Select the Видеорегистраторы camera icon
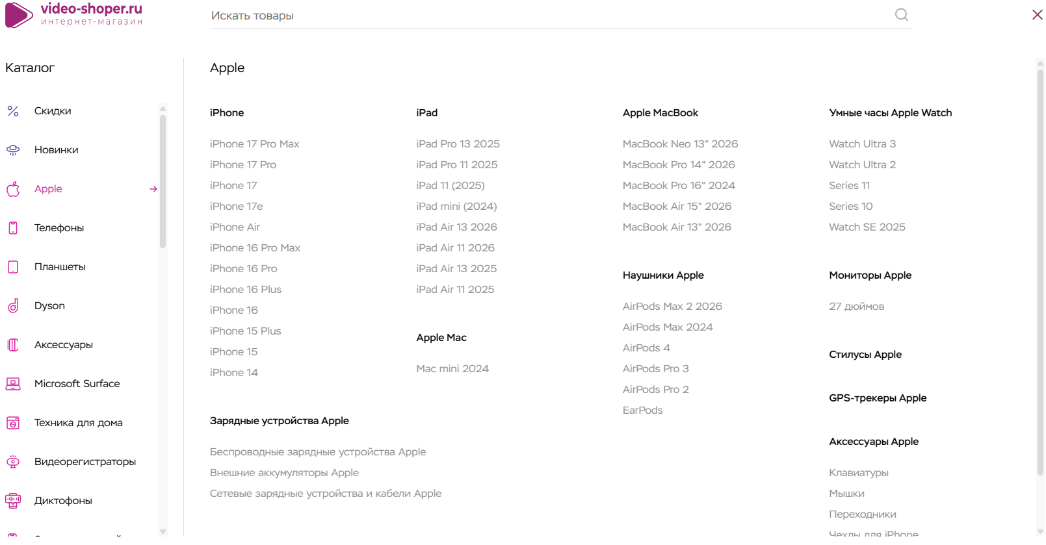 click(13, 462)
